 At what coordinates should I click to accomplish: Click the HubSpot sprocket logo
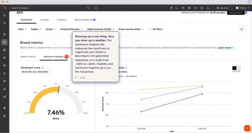5,8
